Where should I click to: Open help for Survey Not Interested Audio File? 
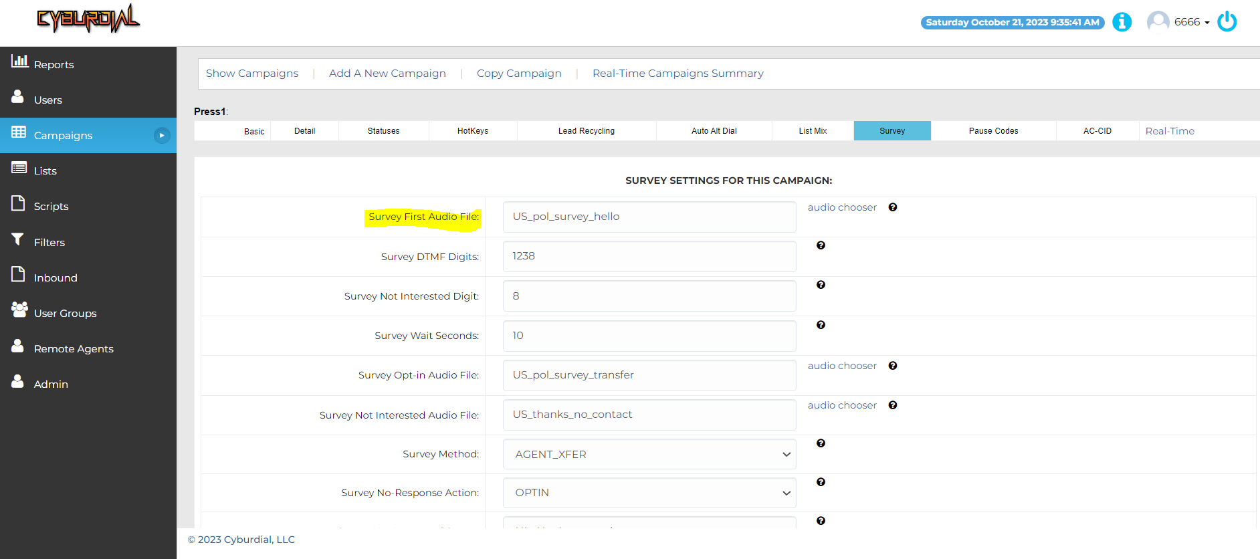tap(893, 405)
